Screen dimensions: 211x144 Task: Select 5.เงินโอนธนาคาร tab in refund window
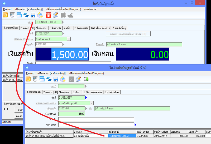93,92
